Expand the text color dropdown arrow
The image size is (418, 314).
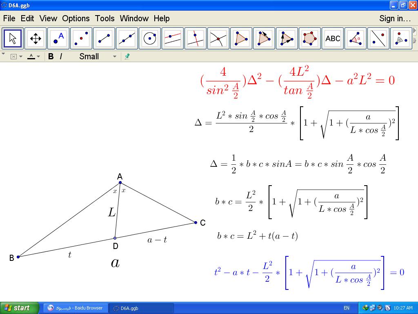pyautogui.click(x=38, y=56)
